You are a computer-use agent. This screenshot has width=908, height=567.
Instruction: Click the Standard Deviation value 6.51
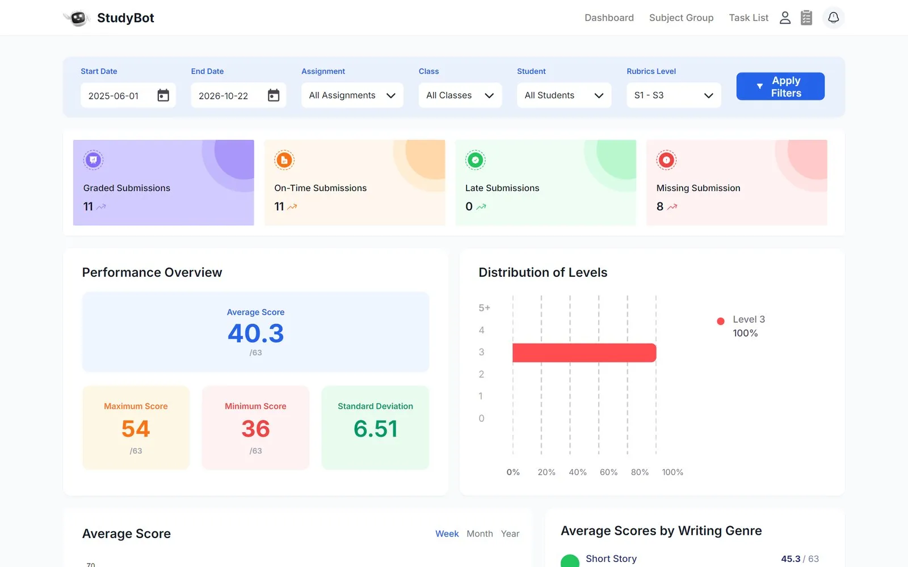pos(375,429)
